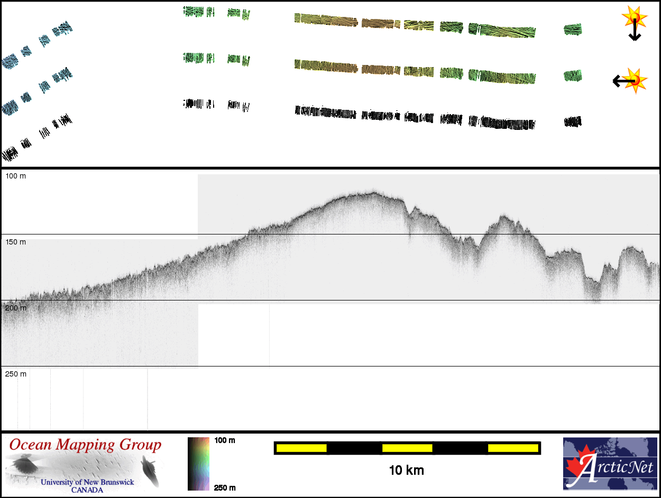This screenshot has height=498, width=661.
Task: Select the University of New Brunswick text
Action: click(87, 482)
